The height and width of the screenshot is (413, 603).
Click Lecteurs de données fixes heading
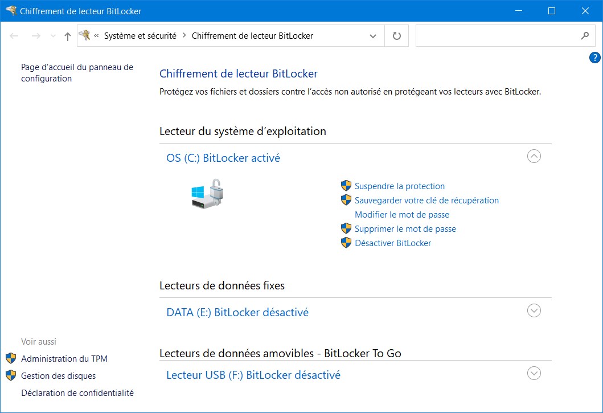click(x=222, y=285)
